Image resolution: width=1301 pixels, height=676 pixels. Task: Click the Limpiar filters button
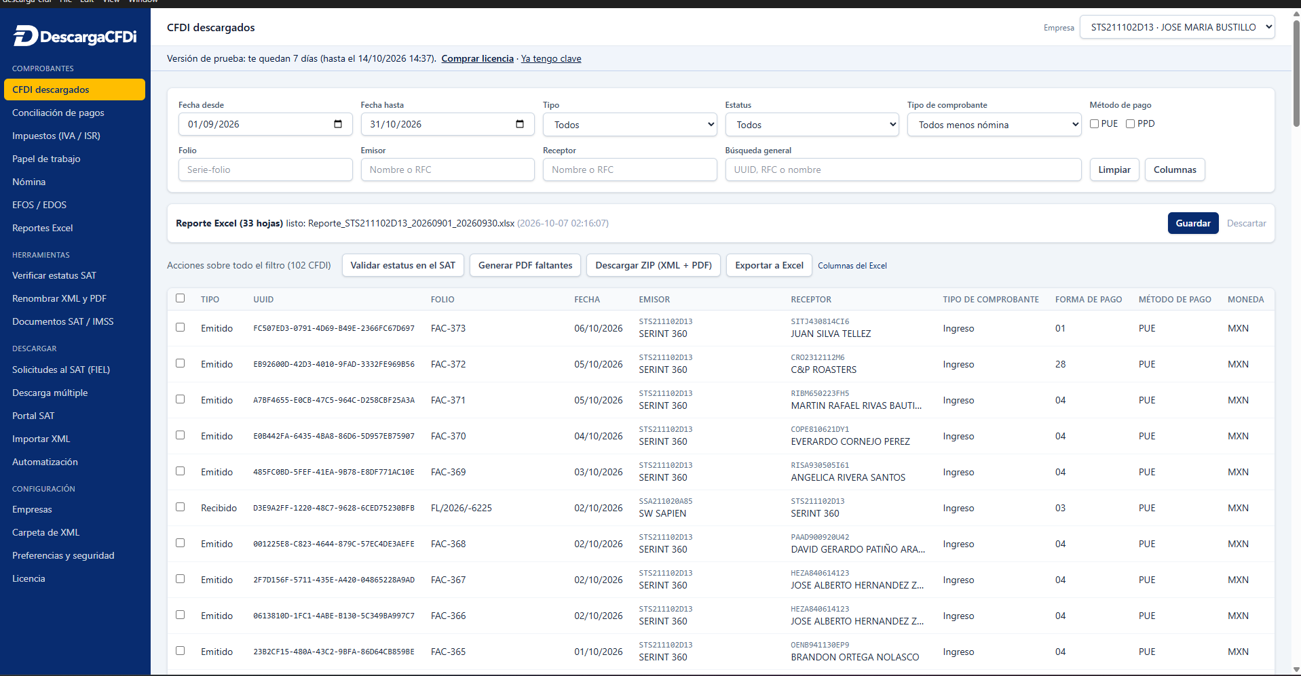point(1114,170)
